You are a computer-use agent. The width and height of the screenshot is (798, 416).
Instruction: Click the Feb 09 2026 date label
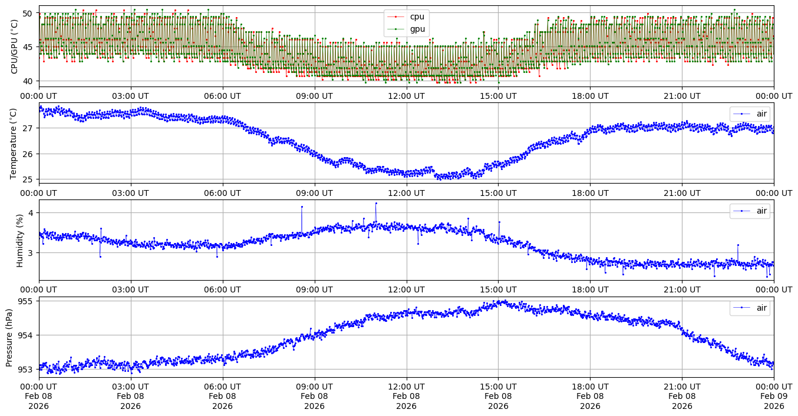[774, 396]
